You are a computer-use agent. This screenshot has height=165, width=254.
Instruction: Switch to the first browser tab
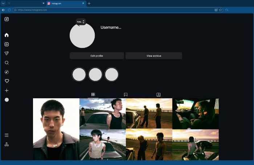coord(26,3)
